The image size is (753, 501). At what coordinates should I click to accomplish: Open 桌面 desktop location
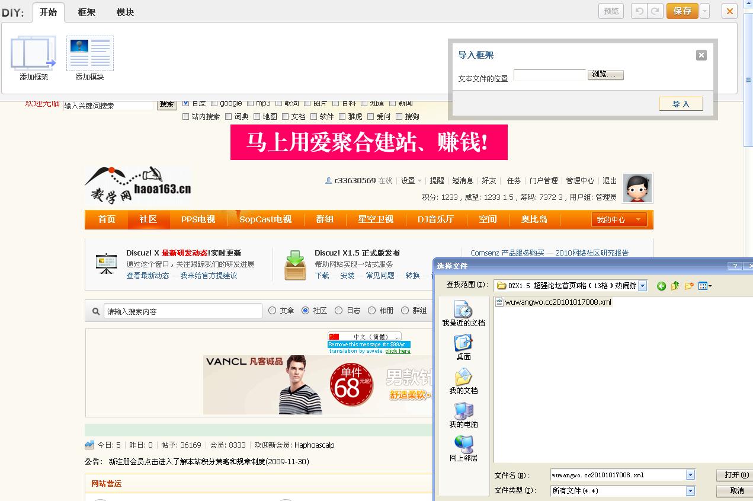click(x=463, y=347)
